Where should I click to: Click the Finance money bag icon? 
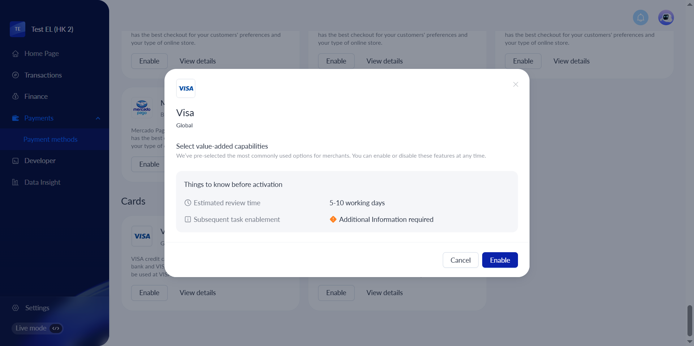(16, 96)
